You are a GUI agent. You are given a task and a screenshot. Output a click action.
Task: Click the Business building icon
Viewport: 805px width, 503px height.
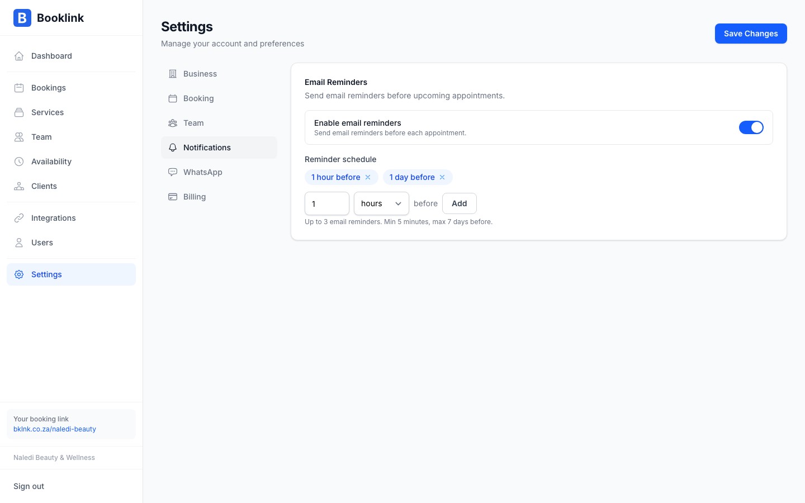(x=173, y=74)
